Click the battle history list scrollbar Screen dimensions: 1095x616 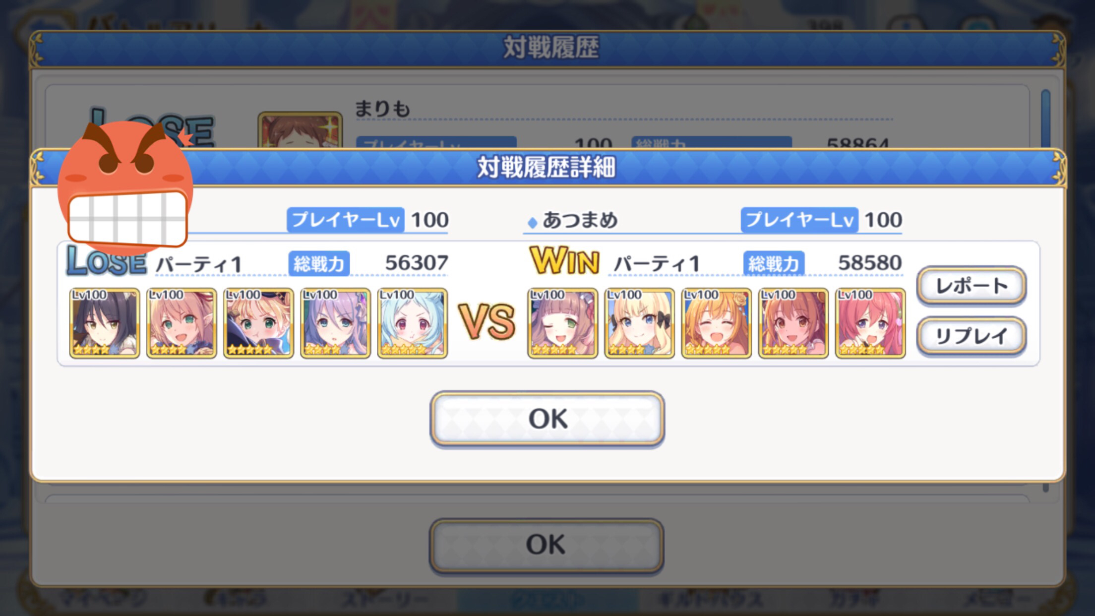tap(1045, 118)
